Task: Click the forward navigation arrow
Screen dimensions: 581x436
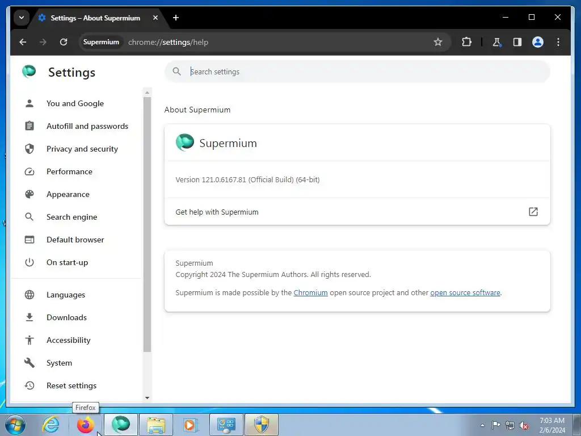Action: click(x=43, y=42)
